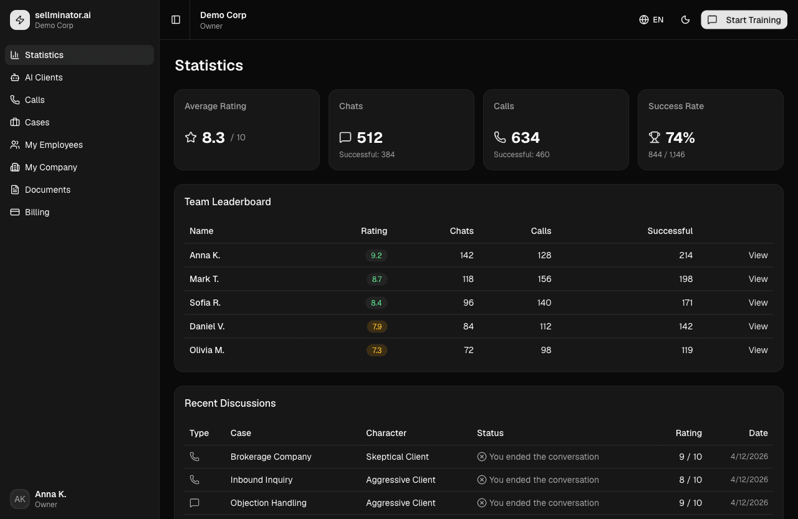The width and height of the screenshot is (798, 519).
Task: Click Olivia M. name in leaderboard
Action: [x=207, y=350]
